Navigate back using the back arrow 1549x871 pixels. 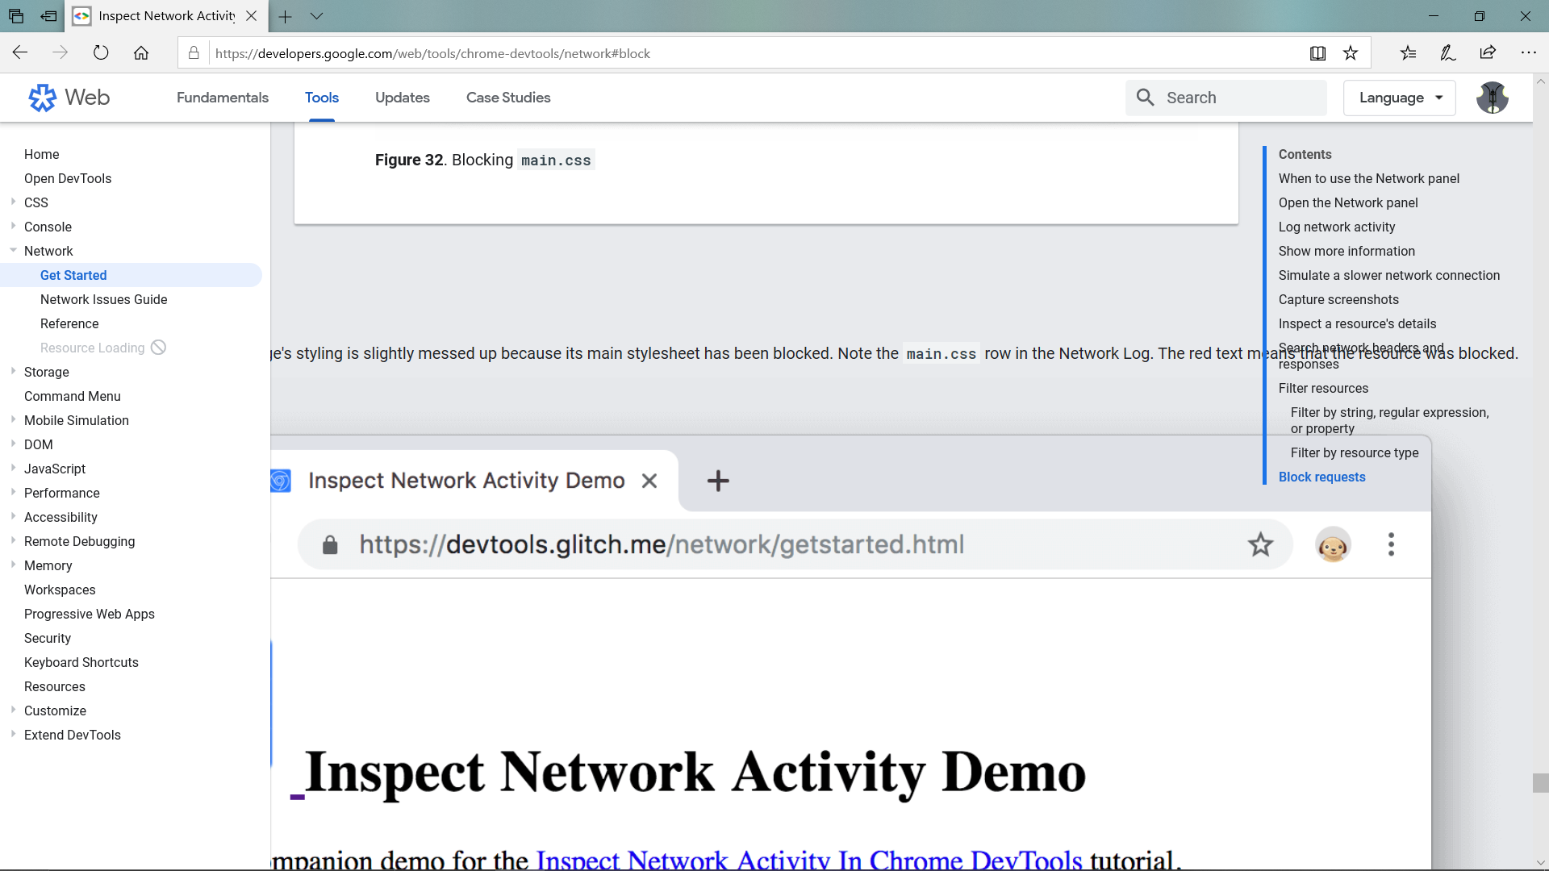(x=19, y=52)
